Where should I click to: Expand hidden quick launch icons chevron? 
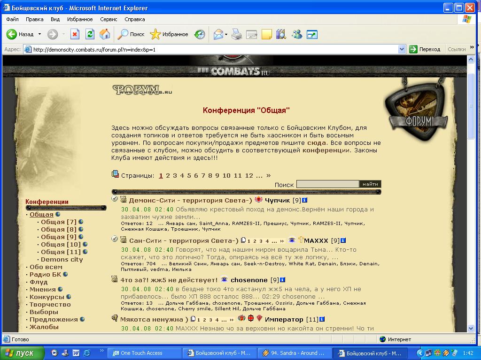point(101,351)
